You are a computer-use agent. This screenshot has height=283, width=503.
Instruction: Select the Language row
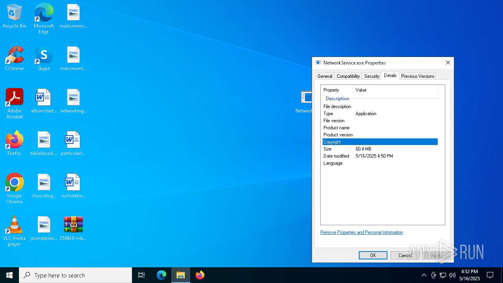(380, 163)
